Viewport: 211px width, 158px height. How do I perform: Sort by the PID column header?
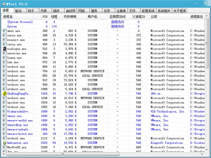[45, 17]
